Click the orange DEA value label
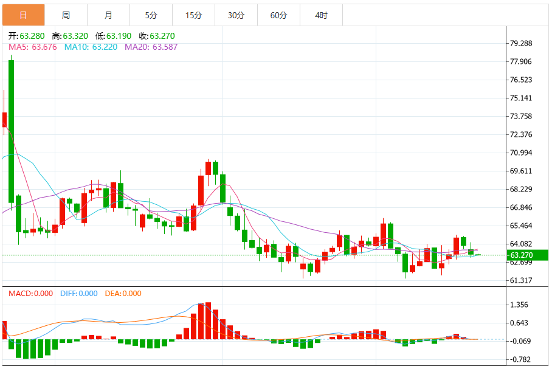Screen dimensions: 552x366 (x=123, y=294)
